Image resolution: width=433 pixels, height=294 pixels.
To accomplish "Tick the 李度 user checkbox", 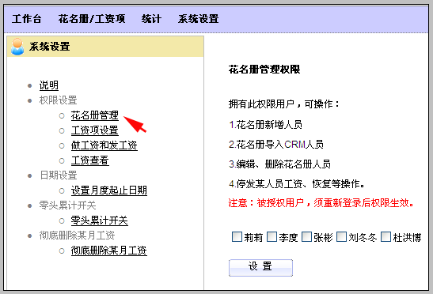I will pos(272,236).
